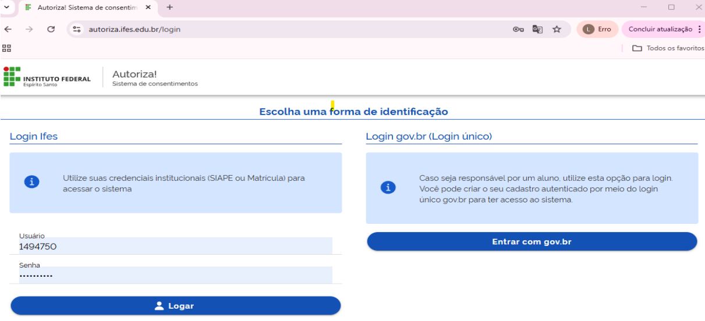Click Entrar com gov.br button

[x=532, y=242]
